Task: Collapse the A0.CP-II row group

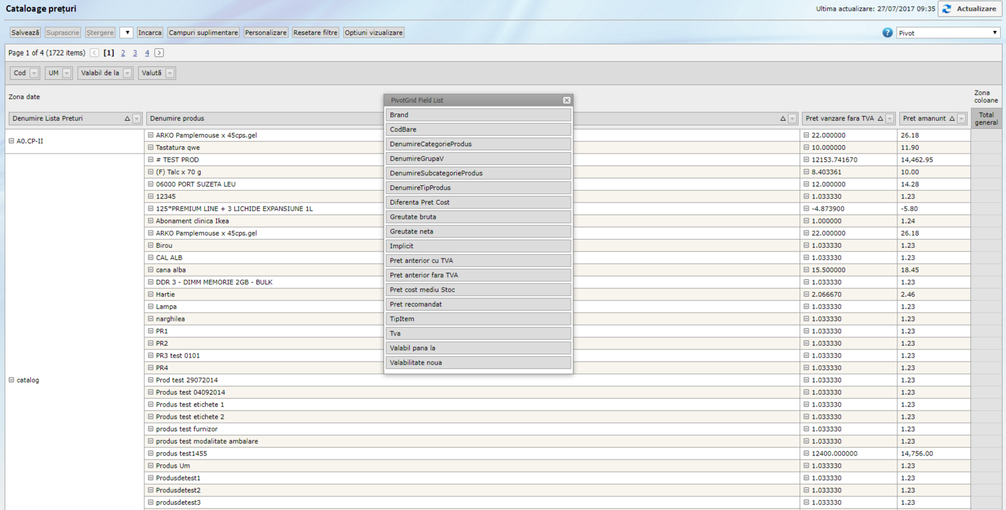Action: coord(11,141)
